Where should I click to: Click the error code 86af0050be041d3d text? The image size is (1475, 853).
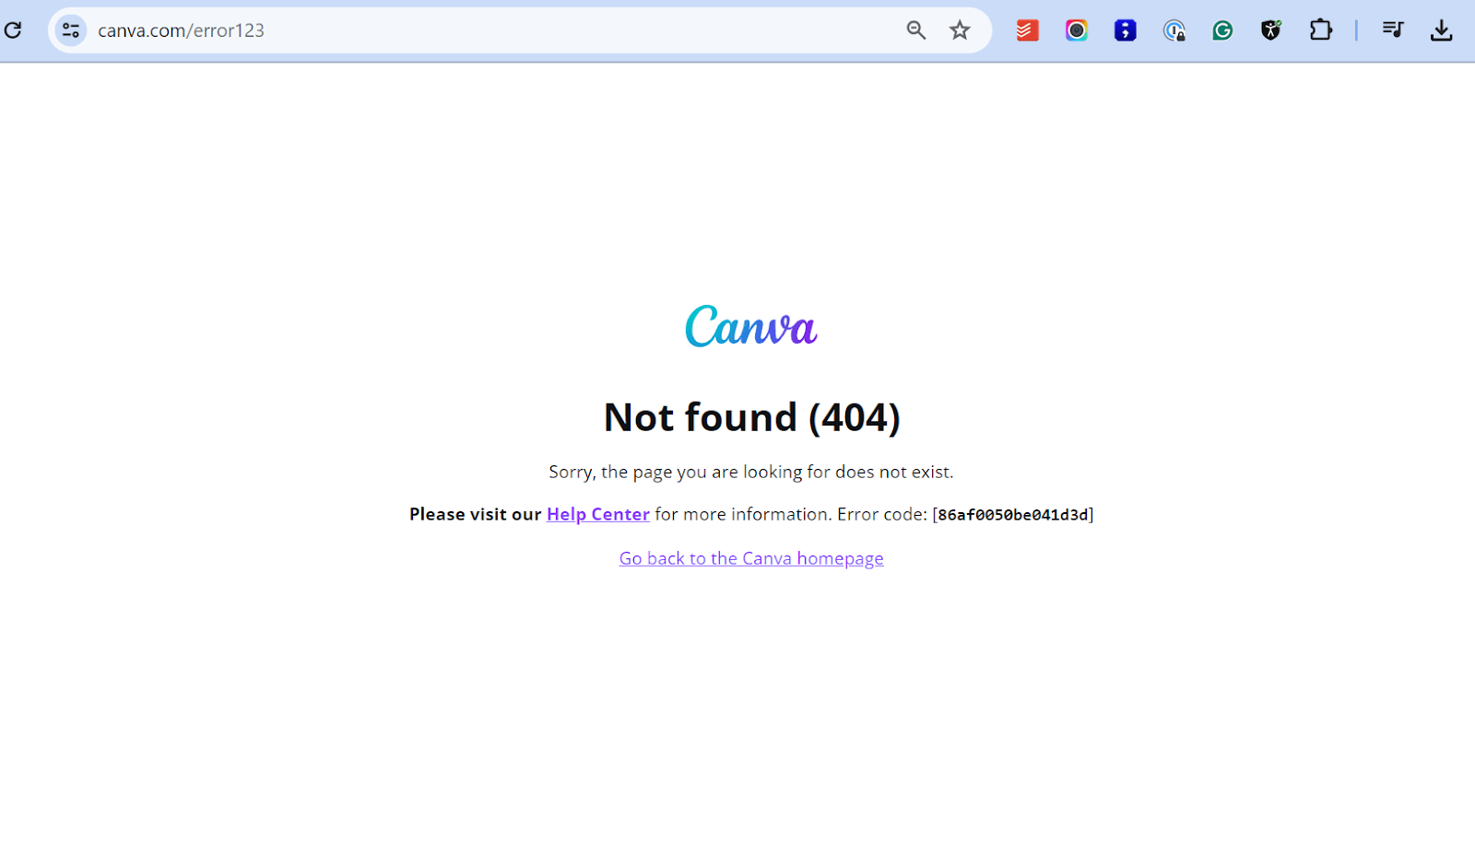click(1013, 515)
